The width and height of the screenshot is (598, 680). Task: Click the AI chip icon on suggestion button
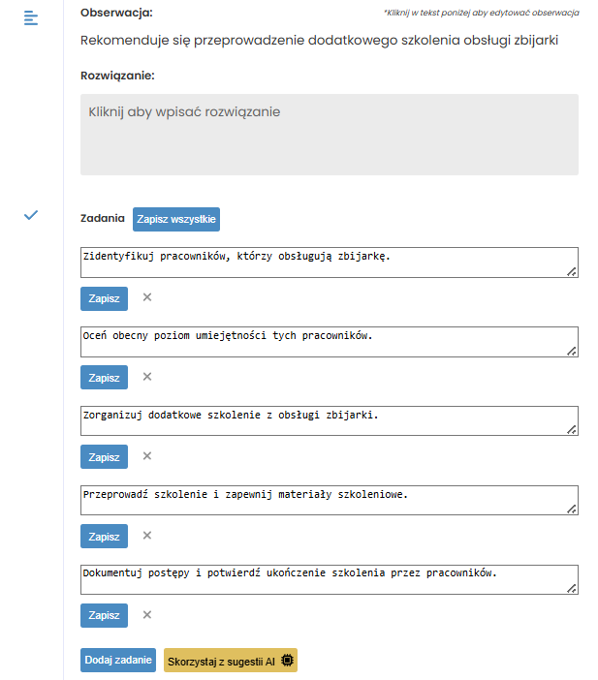click(x=287, y=660)
